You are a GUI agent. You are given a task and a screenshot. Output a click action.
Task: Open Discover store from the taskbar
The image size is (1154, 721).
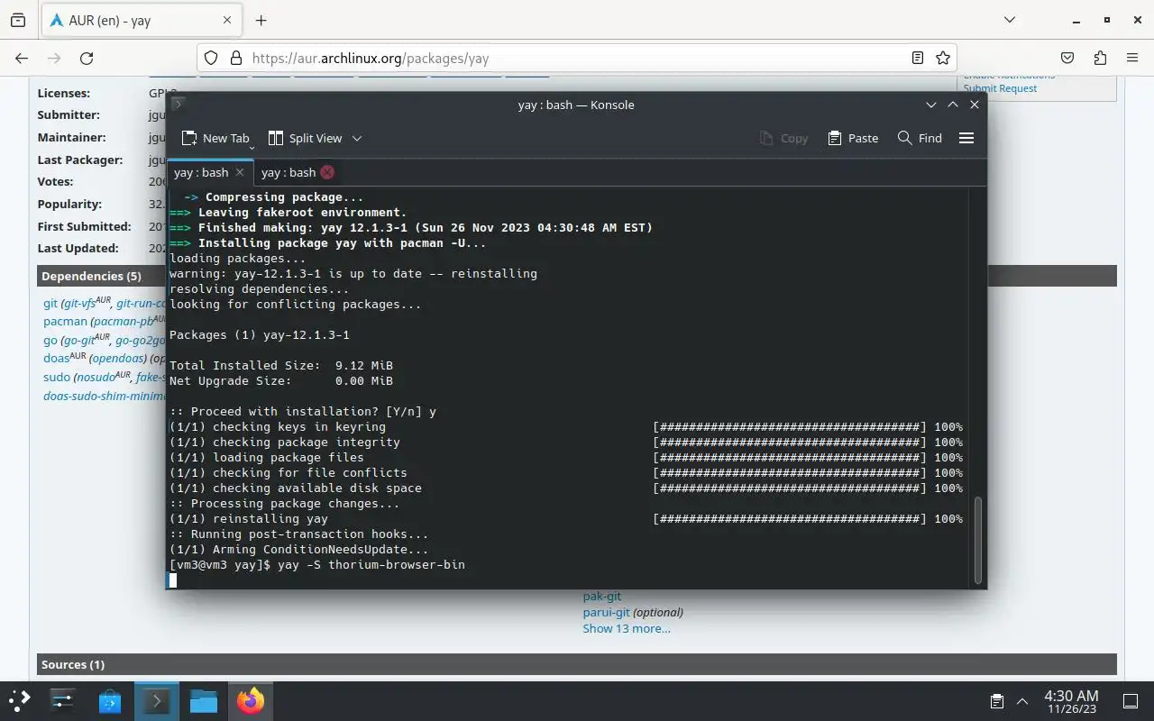tap(110, 701)
